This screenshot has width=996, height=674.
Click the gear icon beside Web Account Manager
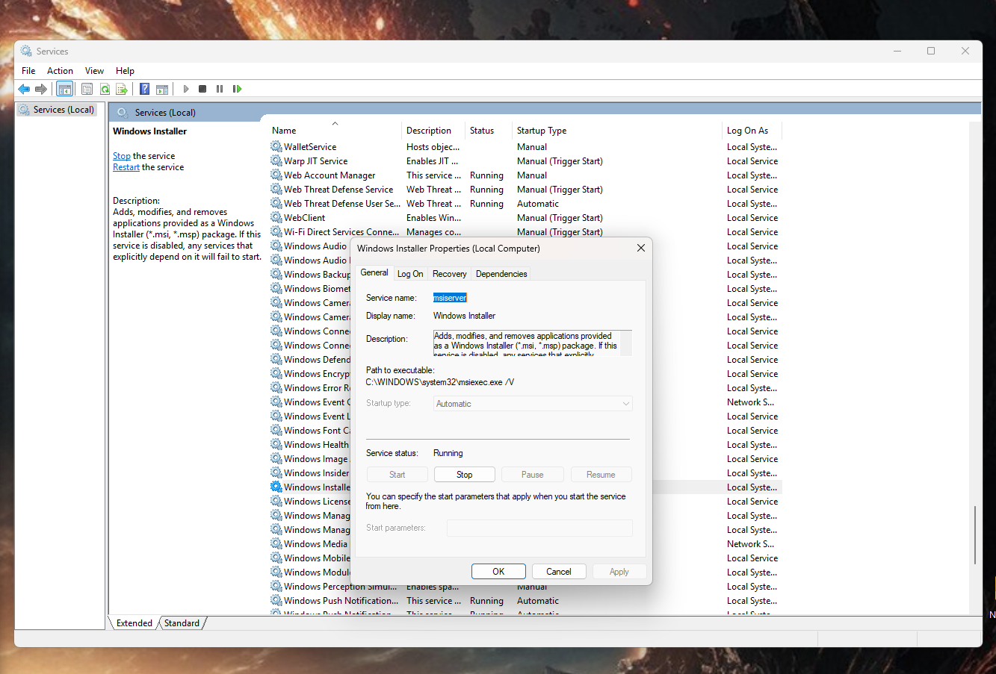point(276,175)
